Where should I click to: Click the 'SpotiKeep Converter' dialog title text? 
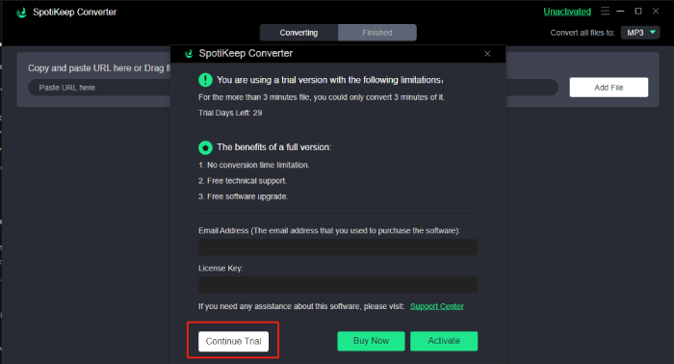point(246,53)
